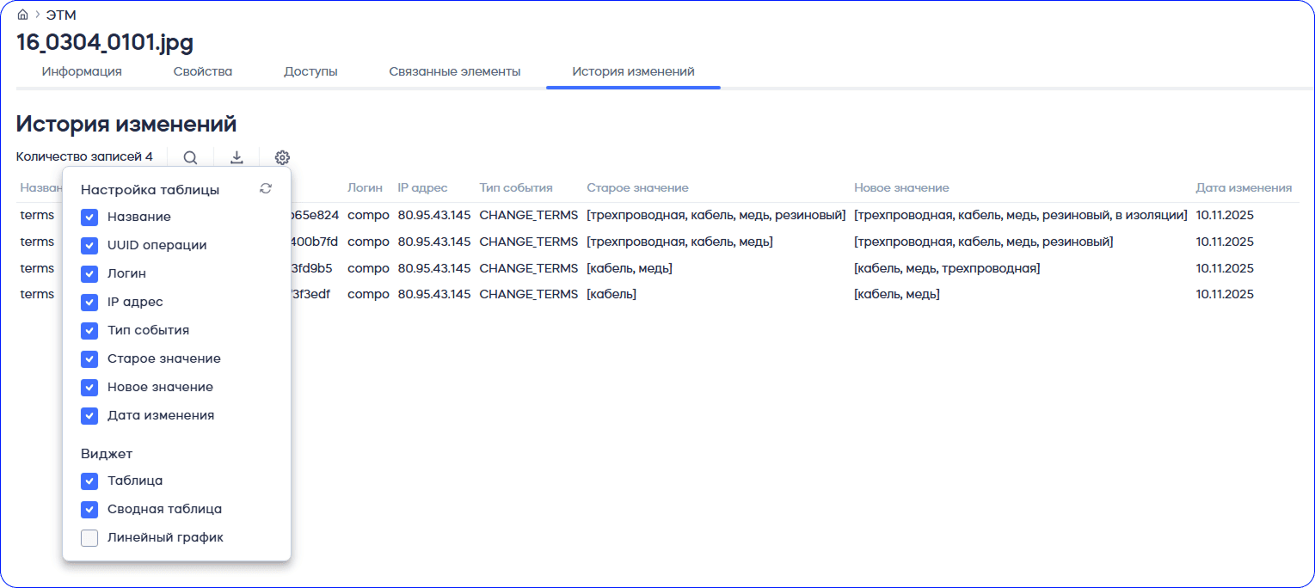Click the table settings gear icon
The image size is (1315, 588).
282,157
